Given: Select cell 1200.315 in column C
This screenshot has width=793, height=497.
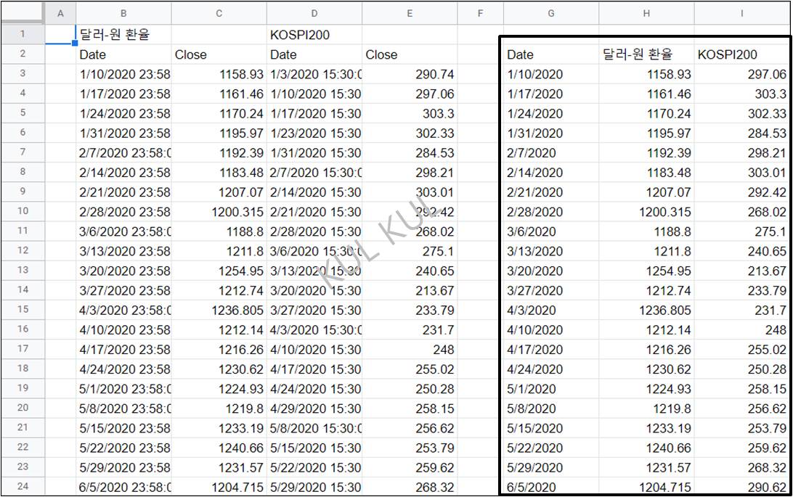Looking at the screenshot, I should 219,212.
